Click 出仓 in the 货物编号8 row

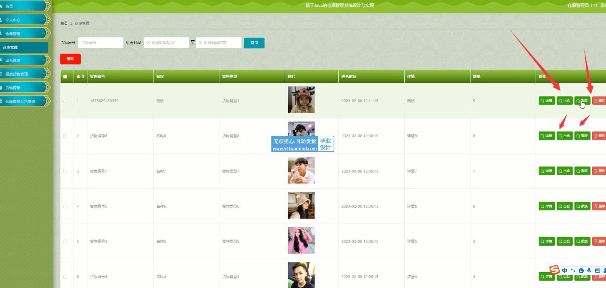click(x=564, y=136)
